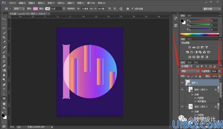The height and width of the screenshot is (129, 223).
Task: Select the Eyedropper tool
Action: [4, 42]
